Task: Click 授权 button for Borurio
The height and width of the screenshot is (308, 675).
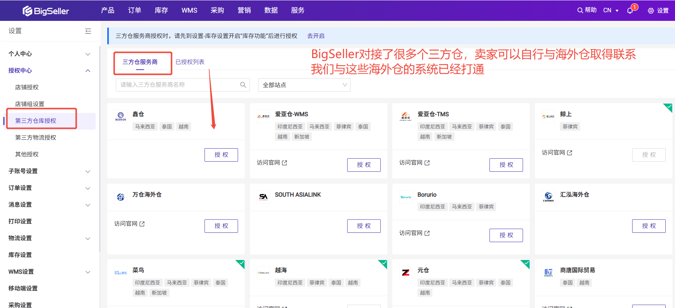Action: click(506, 235)
